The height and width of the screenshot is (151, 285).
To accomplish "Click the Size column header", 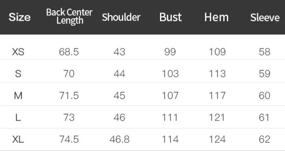I will (x=19, y=17).
